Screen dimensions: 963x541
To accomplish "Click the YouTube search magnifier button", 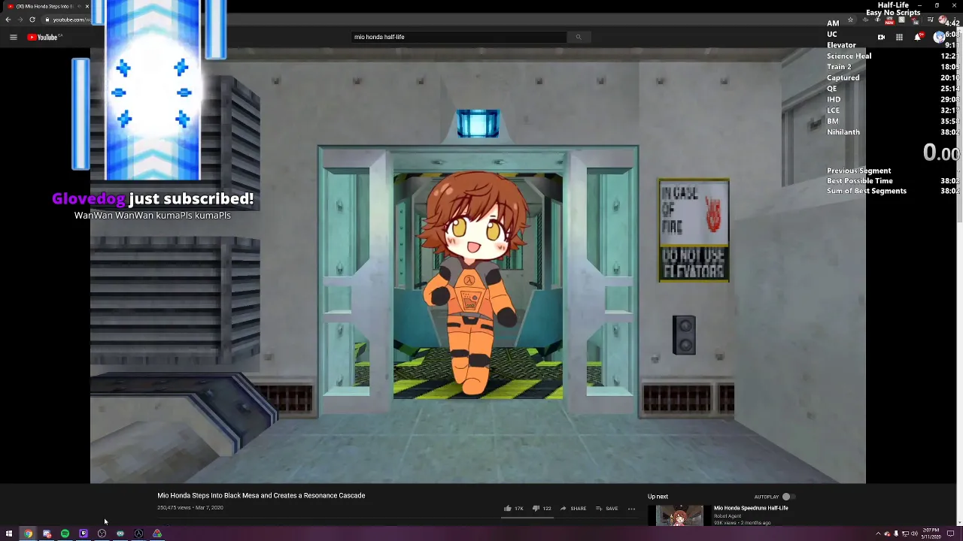I will pos(578,37).
